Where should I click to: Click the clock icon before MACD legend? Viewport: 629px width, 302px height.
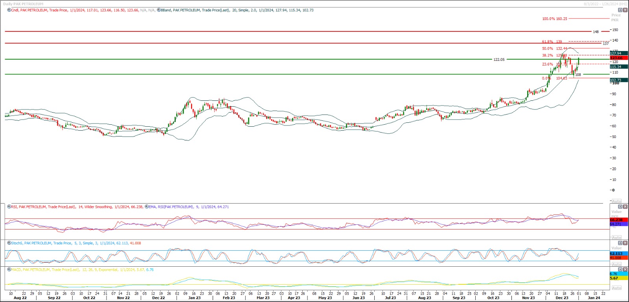pyautogui.click(x=9, y=270)
